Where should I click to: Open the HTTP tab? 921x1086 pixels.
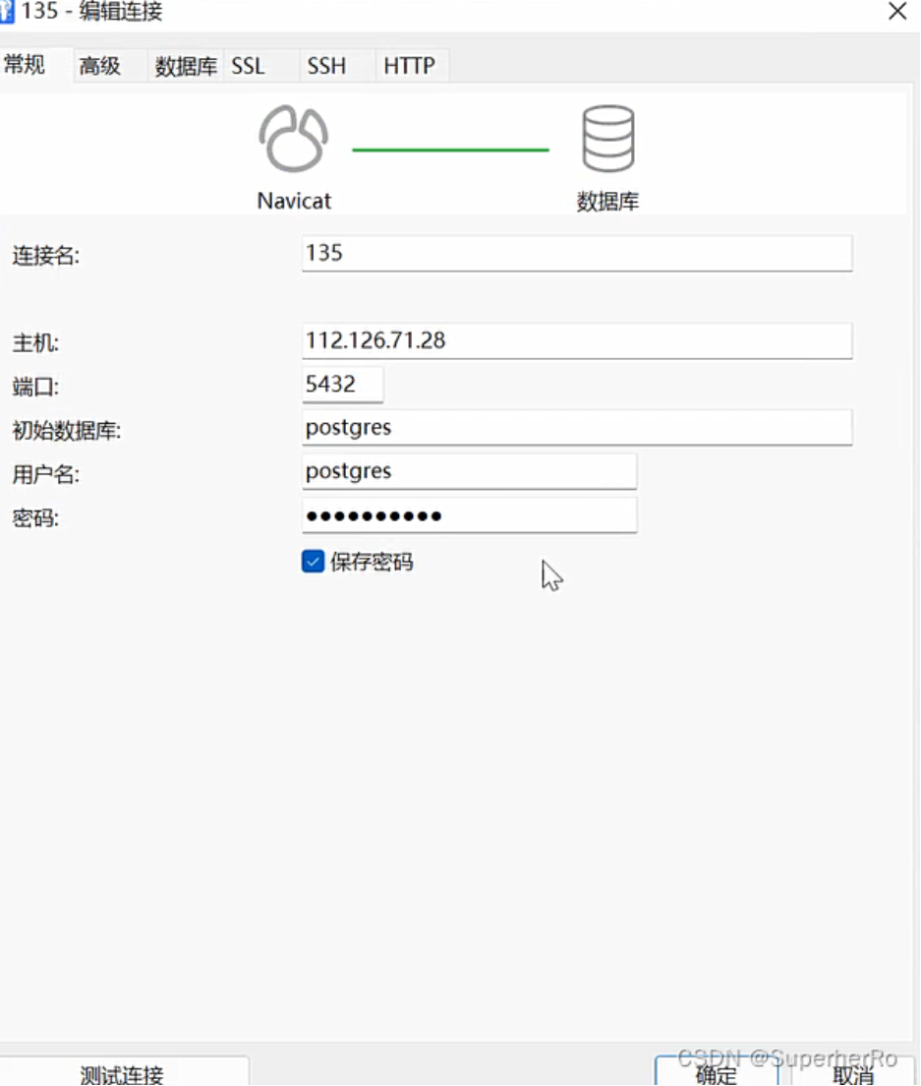pos(412,66)
